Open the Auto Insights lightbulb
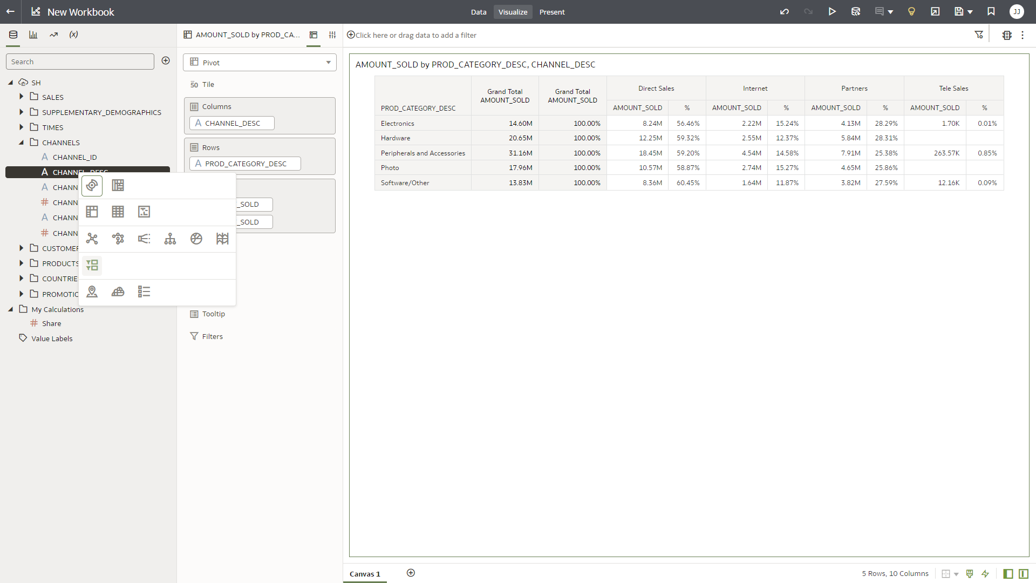This screenshot has height=583, width=1036. (911, 12)
